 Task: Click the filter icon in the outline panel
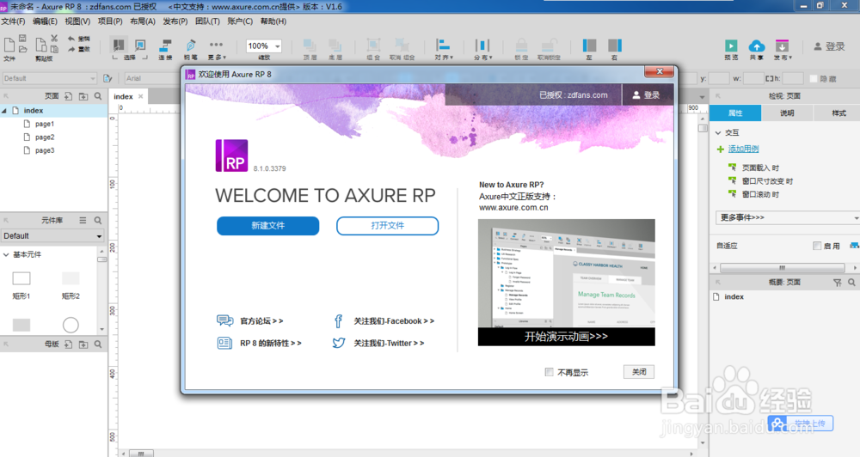pyautogui.click(x=837, y=283)
